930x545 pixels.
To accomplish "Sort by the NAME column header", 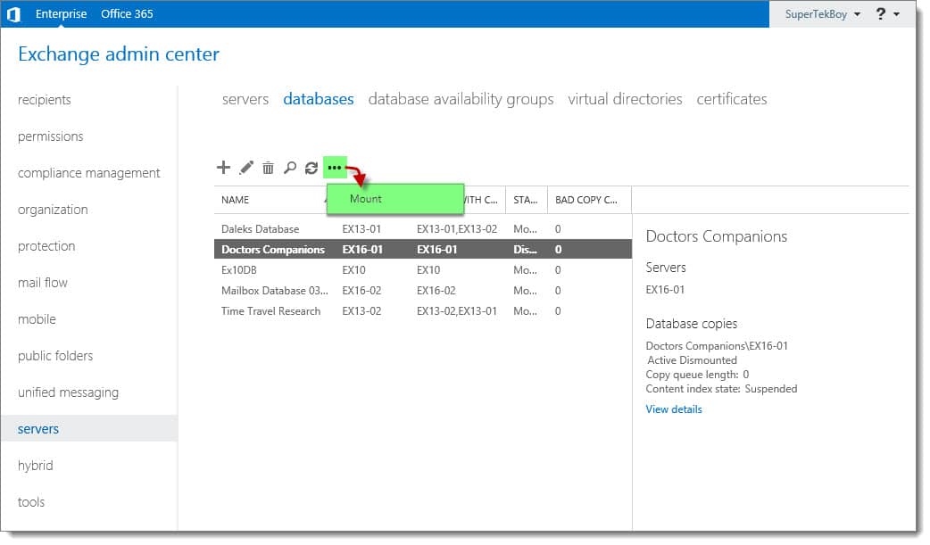I will (235, 199).
